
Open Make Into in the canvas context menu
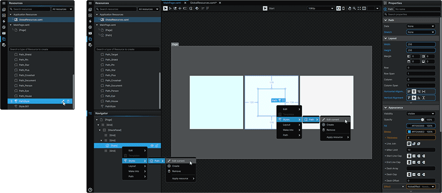(289, 130)
